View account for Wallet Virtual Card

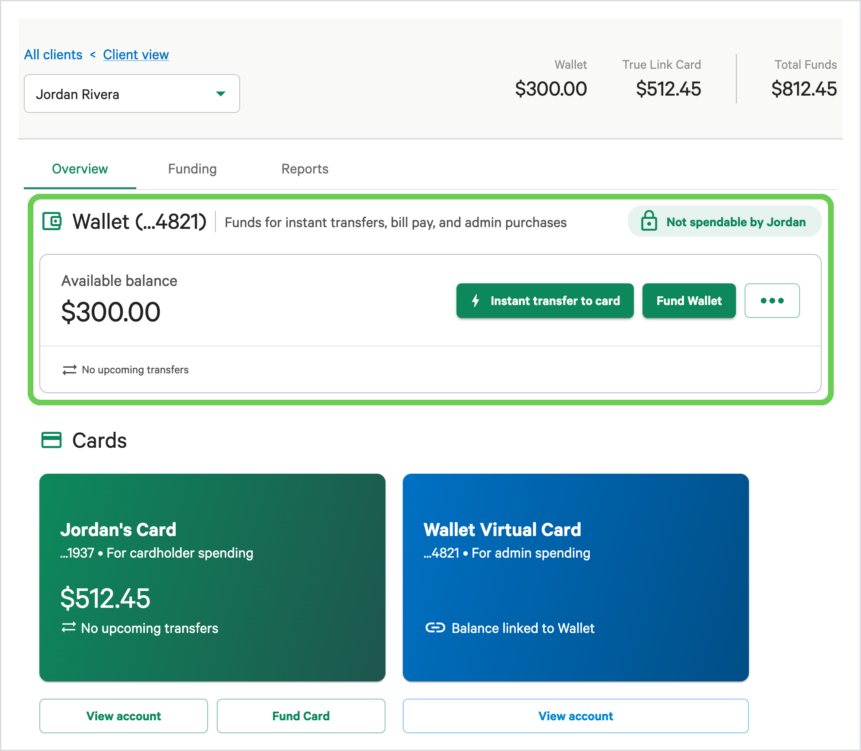[x=576, y=716]
